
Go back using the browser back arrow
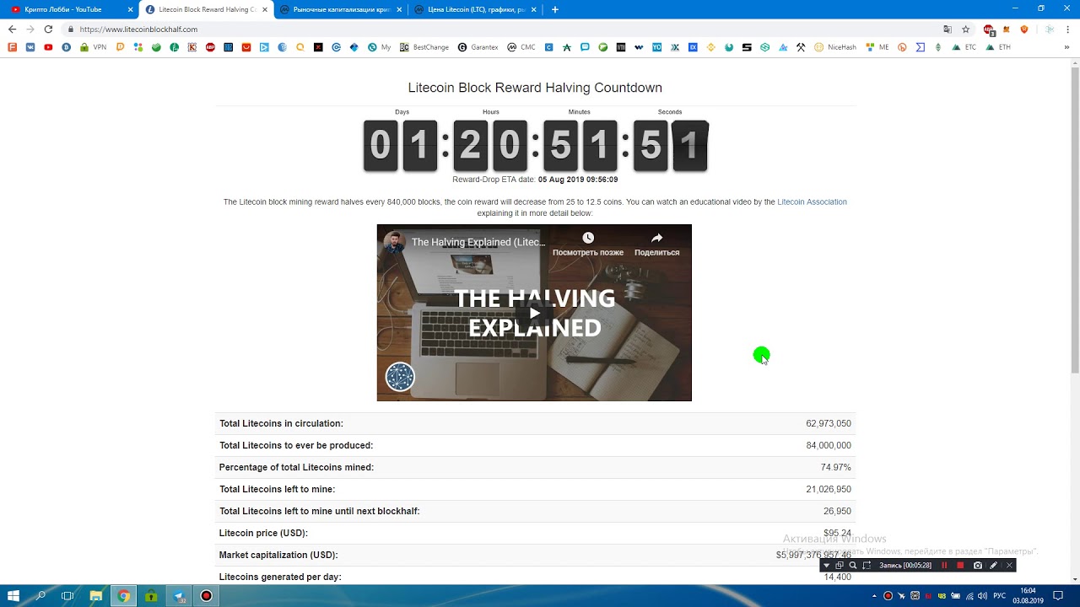(12, 29)
